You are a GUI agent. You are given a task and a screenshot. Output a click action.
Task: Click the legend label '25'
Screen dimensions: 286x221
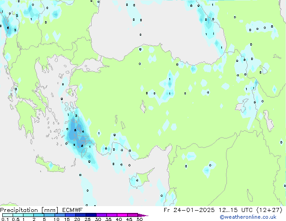[x=88, y=219]
